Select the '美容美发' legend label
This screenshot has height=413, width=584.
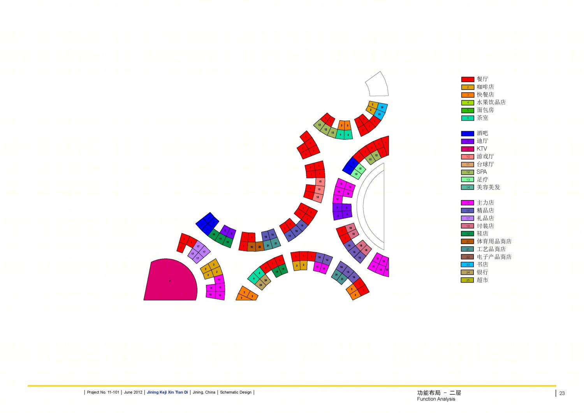(x=488, y=187)
